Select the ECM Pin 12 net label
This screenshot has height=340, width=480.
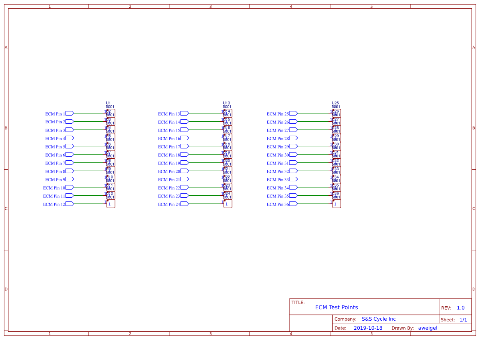pyautogui.click(x=55, y=204)
